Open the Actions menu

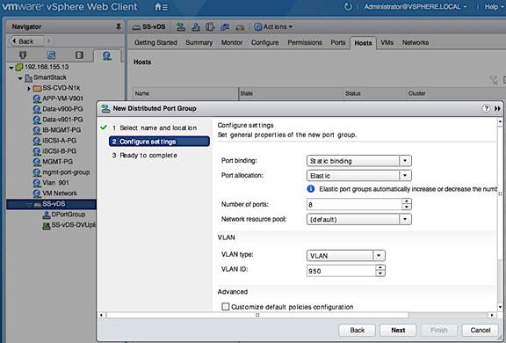(x=273, y=26)
